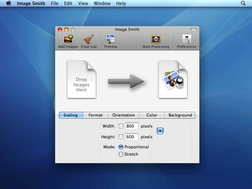This screenshot has height=189, width=252.
Task: Switch to the Orientation tab
Action: [x=123, y=115]
